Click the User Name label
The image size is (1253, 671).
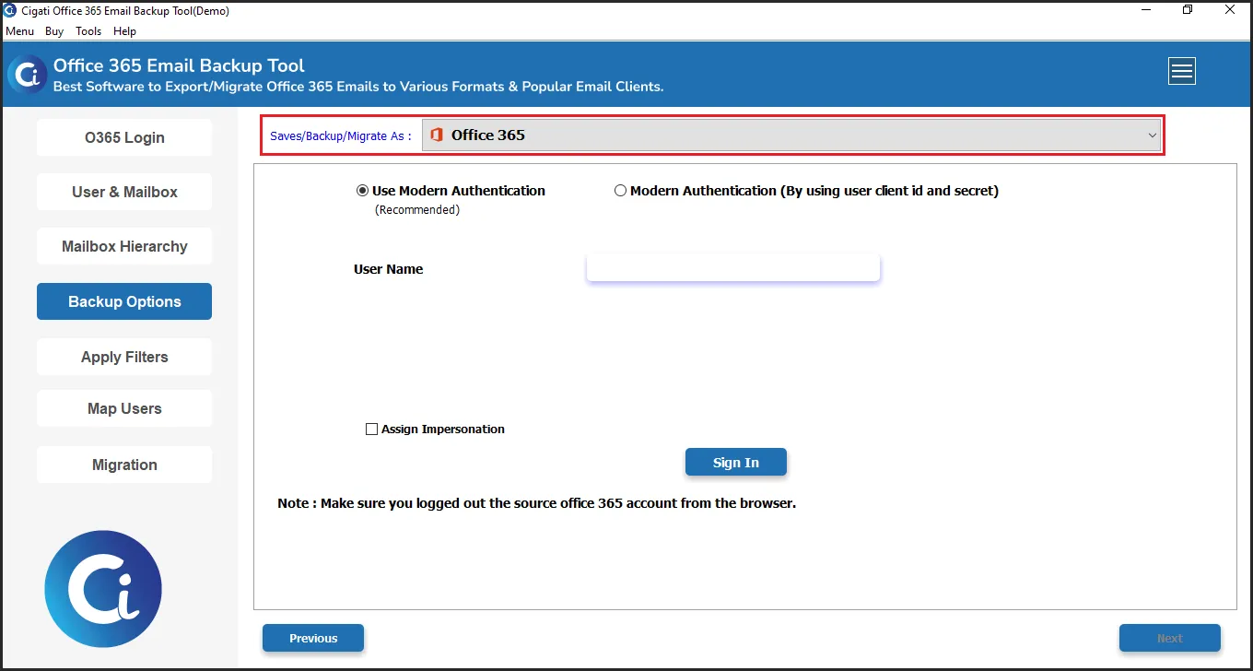(389, 269)
